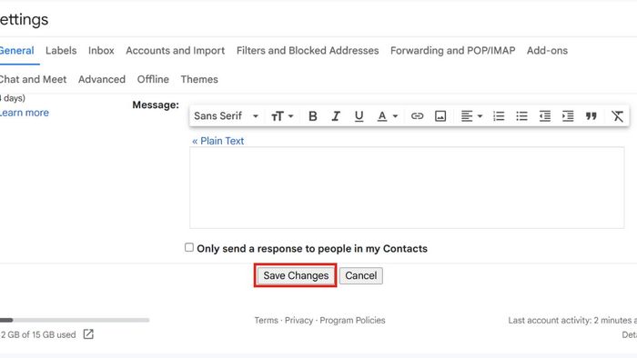637x358 pixels.
Task: Insert a link using the link icon
Action: click(x=417, y=116)
